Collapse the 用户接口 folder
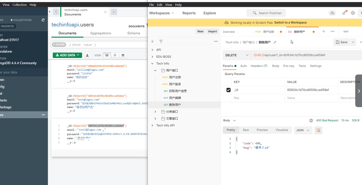 (155, 70)
